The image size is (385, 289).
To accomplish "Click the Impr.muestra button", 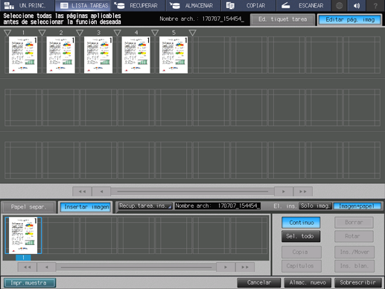I will pos(30,283).
